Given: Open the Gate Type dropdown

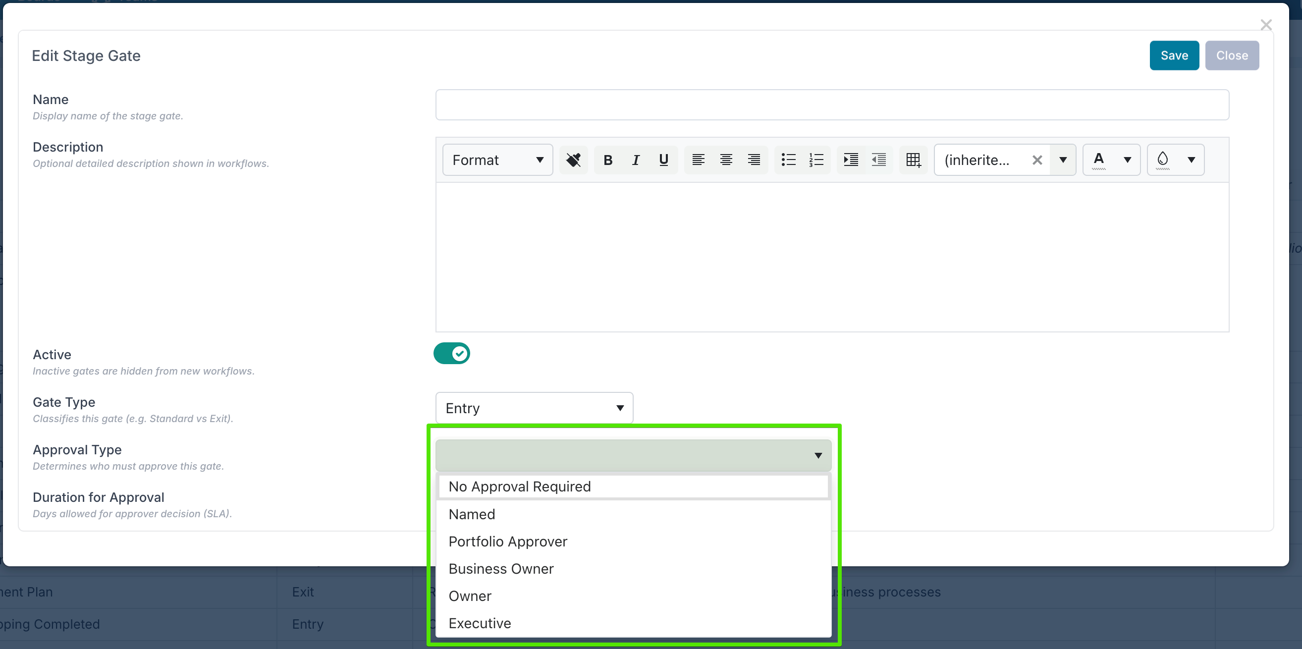Looking at the screenshot, I should click(534, 408).
